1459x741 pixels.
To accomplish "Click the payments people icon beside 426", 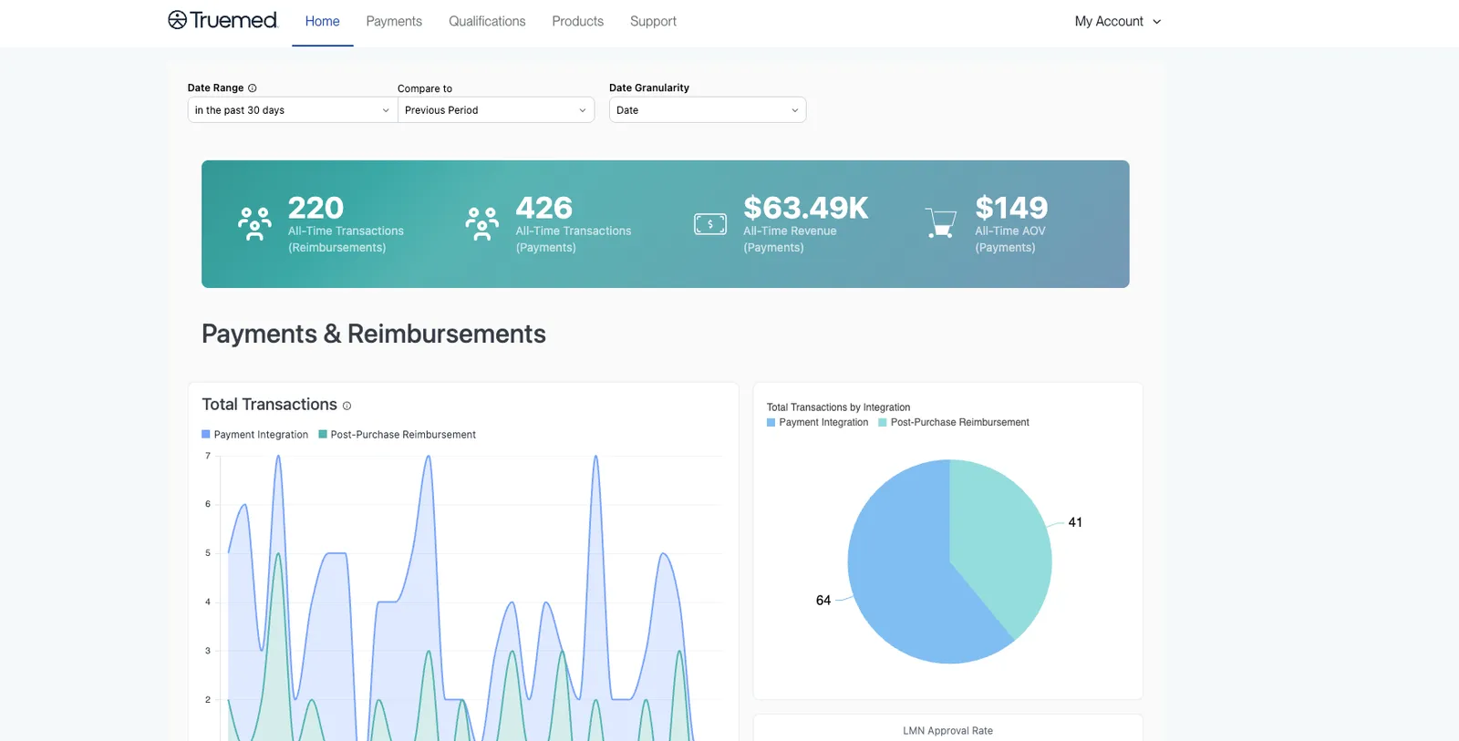I will pyautogui.click(x=482, y=223).
